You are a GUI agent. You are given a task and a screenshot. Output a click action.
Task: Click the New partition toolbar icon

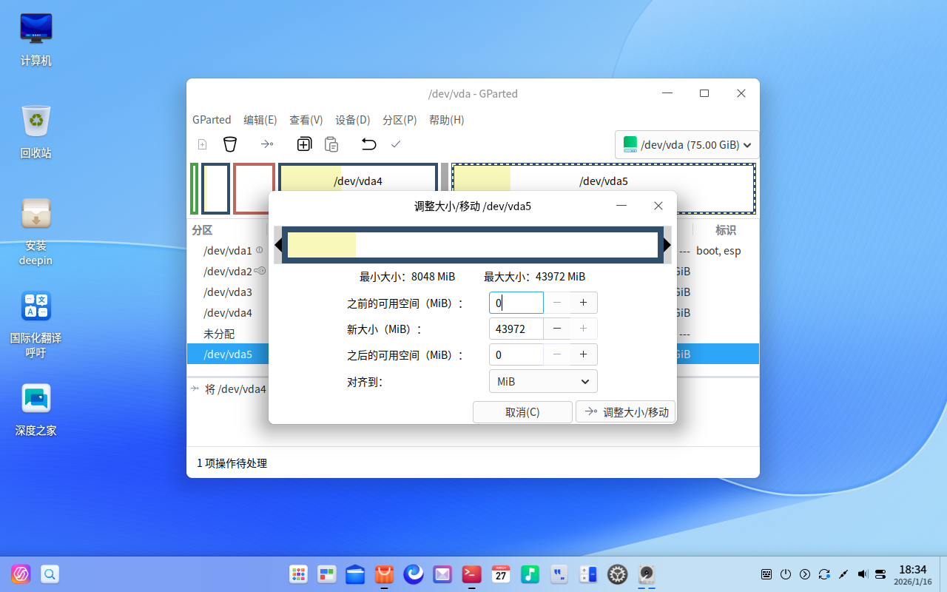point(202,144)
